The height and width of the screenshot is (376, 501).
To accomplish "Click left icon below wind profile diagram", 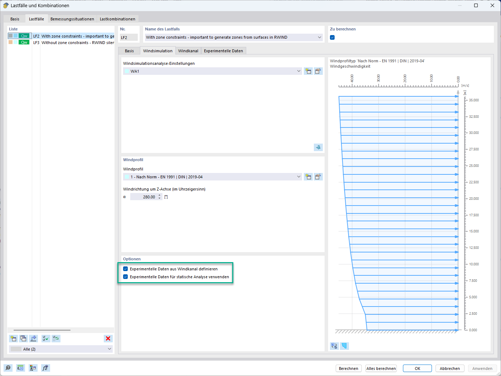I will click(334, 346).
